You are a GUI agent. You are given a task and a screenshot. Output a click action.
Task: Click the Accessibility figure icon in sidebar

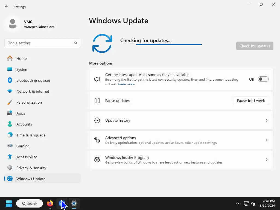[x=10, y=157]
